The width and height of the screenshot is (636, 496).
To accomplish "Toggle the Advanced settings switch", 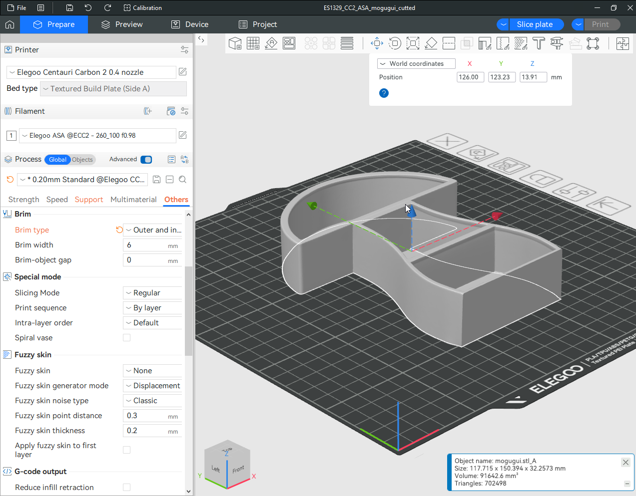I will tap(146, 160).
